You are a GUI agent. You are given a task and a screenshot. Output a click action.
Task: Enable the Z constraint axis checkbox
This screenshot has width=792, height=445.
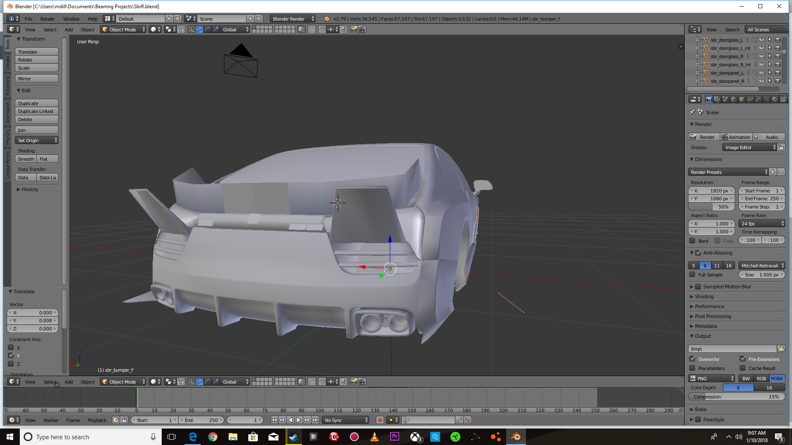click(11, 364)
